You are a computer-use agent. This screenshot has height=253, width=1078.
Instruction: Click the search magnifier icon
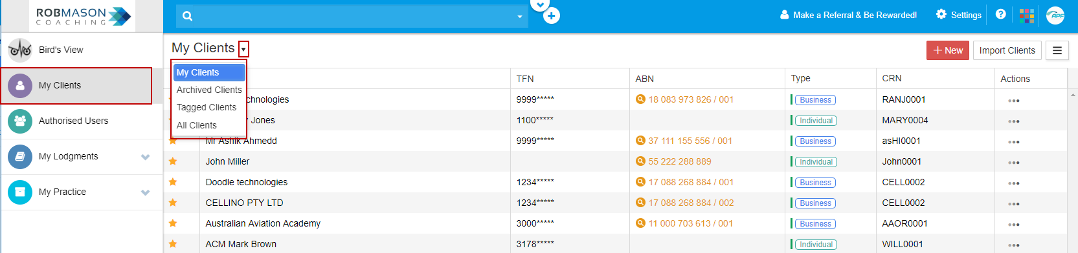188,16
